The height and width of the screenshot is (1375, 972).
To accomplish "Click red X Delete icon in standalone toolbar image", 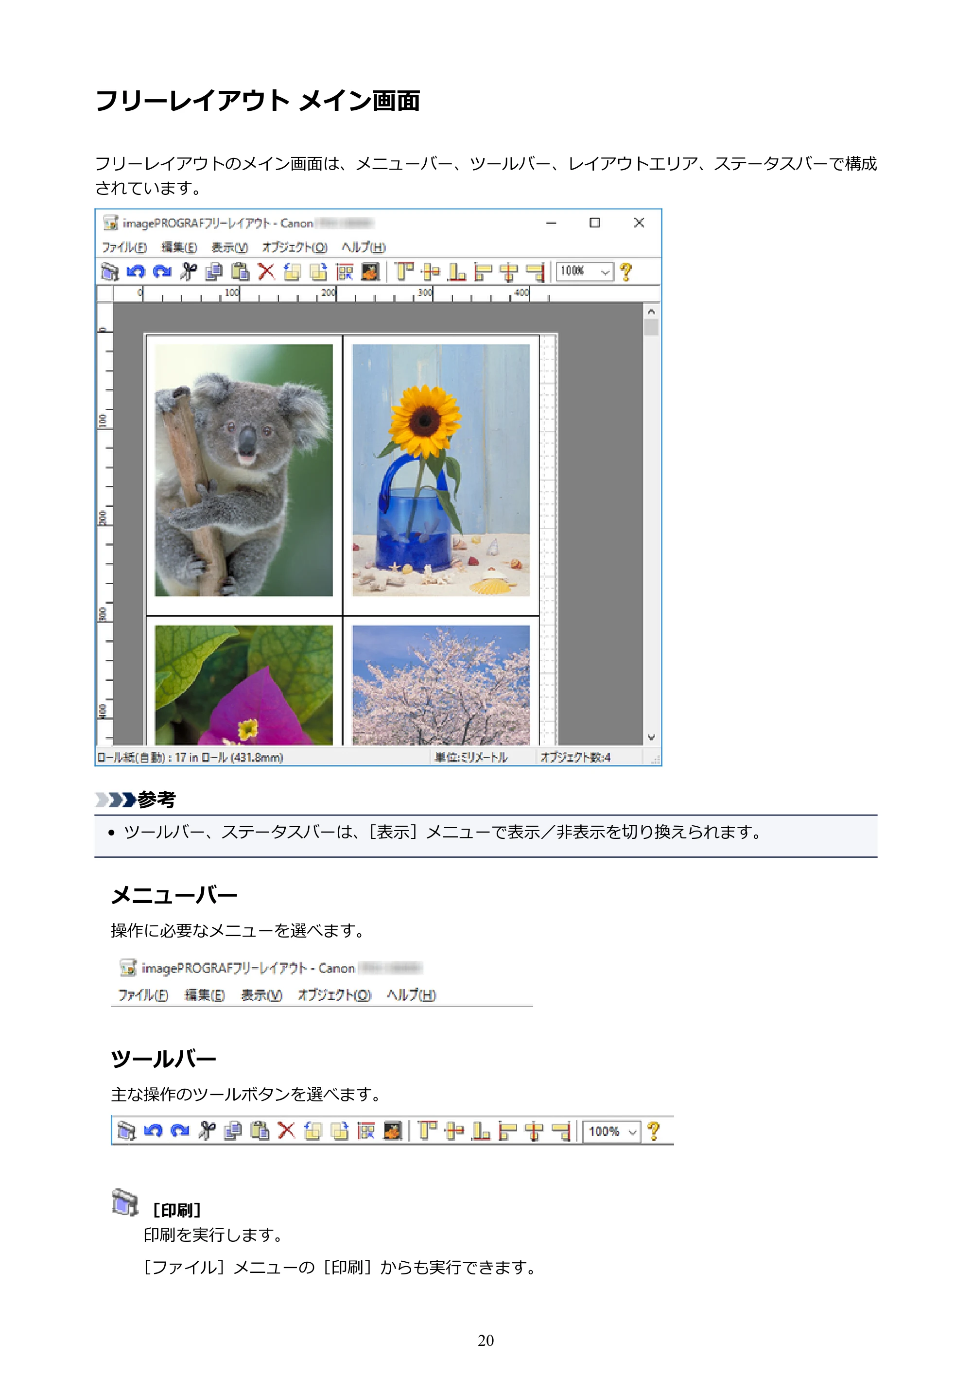I will coord(287,1131).
